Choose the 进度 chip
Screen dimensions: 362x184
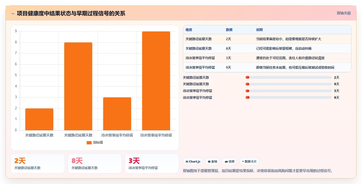click(230, 161)
